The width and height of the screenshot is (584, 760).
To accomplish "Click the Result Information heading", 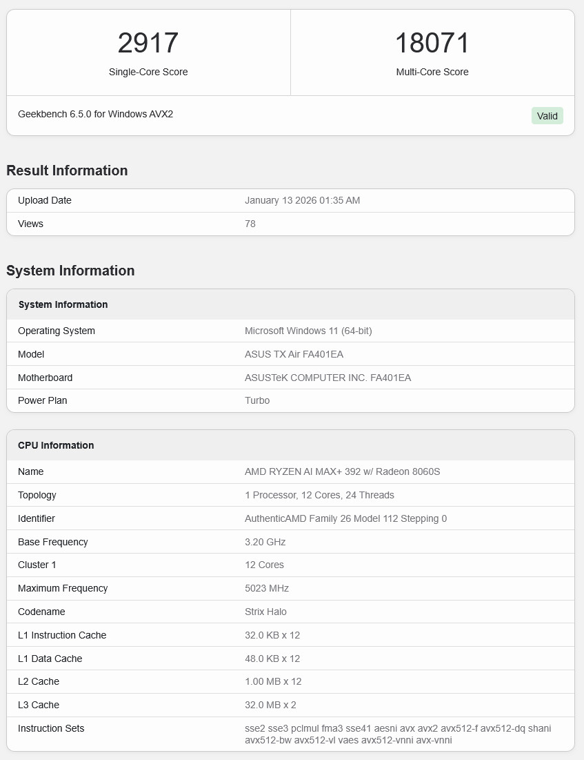I will click(x=67, y=170).
